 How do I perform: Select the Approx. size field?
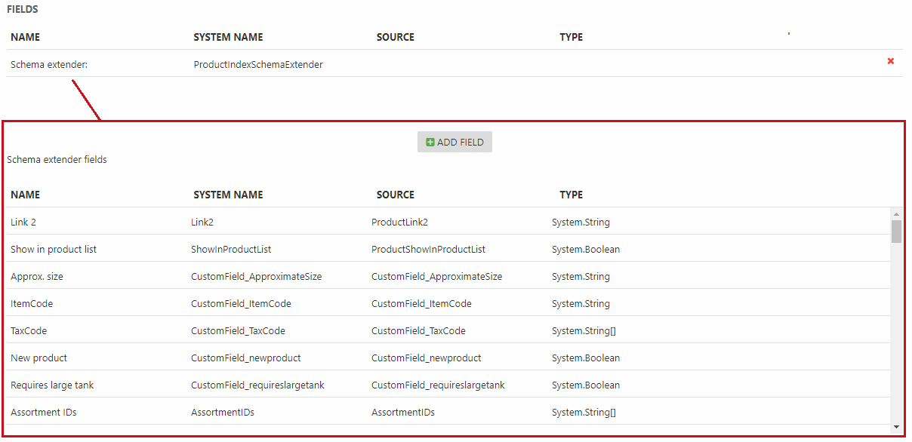37,277
